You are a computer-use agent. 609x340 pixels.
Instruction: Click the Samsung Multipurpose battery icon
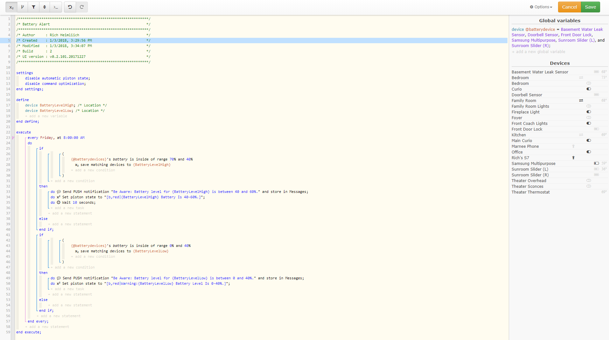click(596, 163)
